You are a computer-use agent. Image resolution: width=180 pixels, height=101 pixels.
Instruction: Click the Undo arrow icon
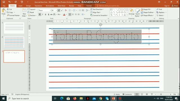tap(9, 2)
